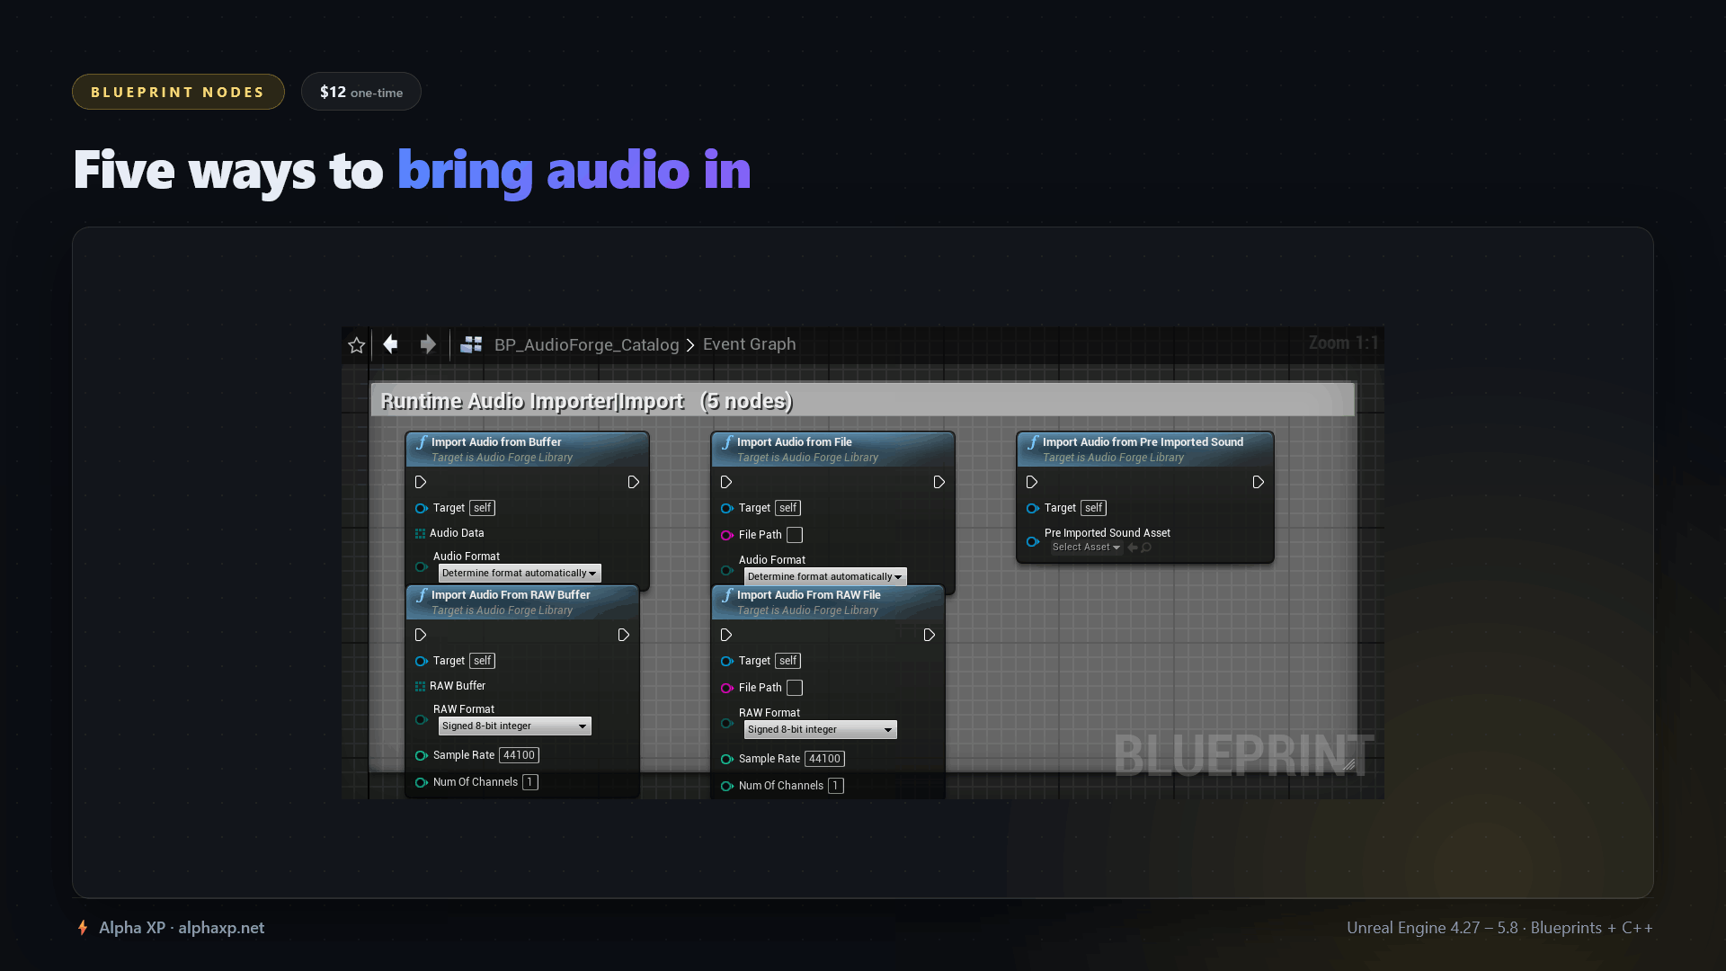Viewport: 1726px width, 971px height.
Task: Click BP_AudioForge_Catalog breadcrumb
Action: coord(586,345)
